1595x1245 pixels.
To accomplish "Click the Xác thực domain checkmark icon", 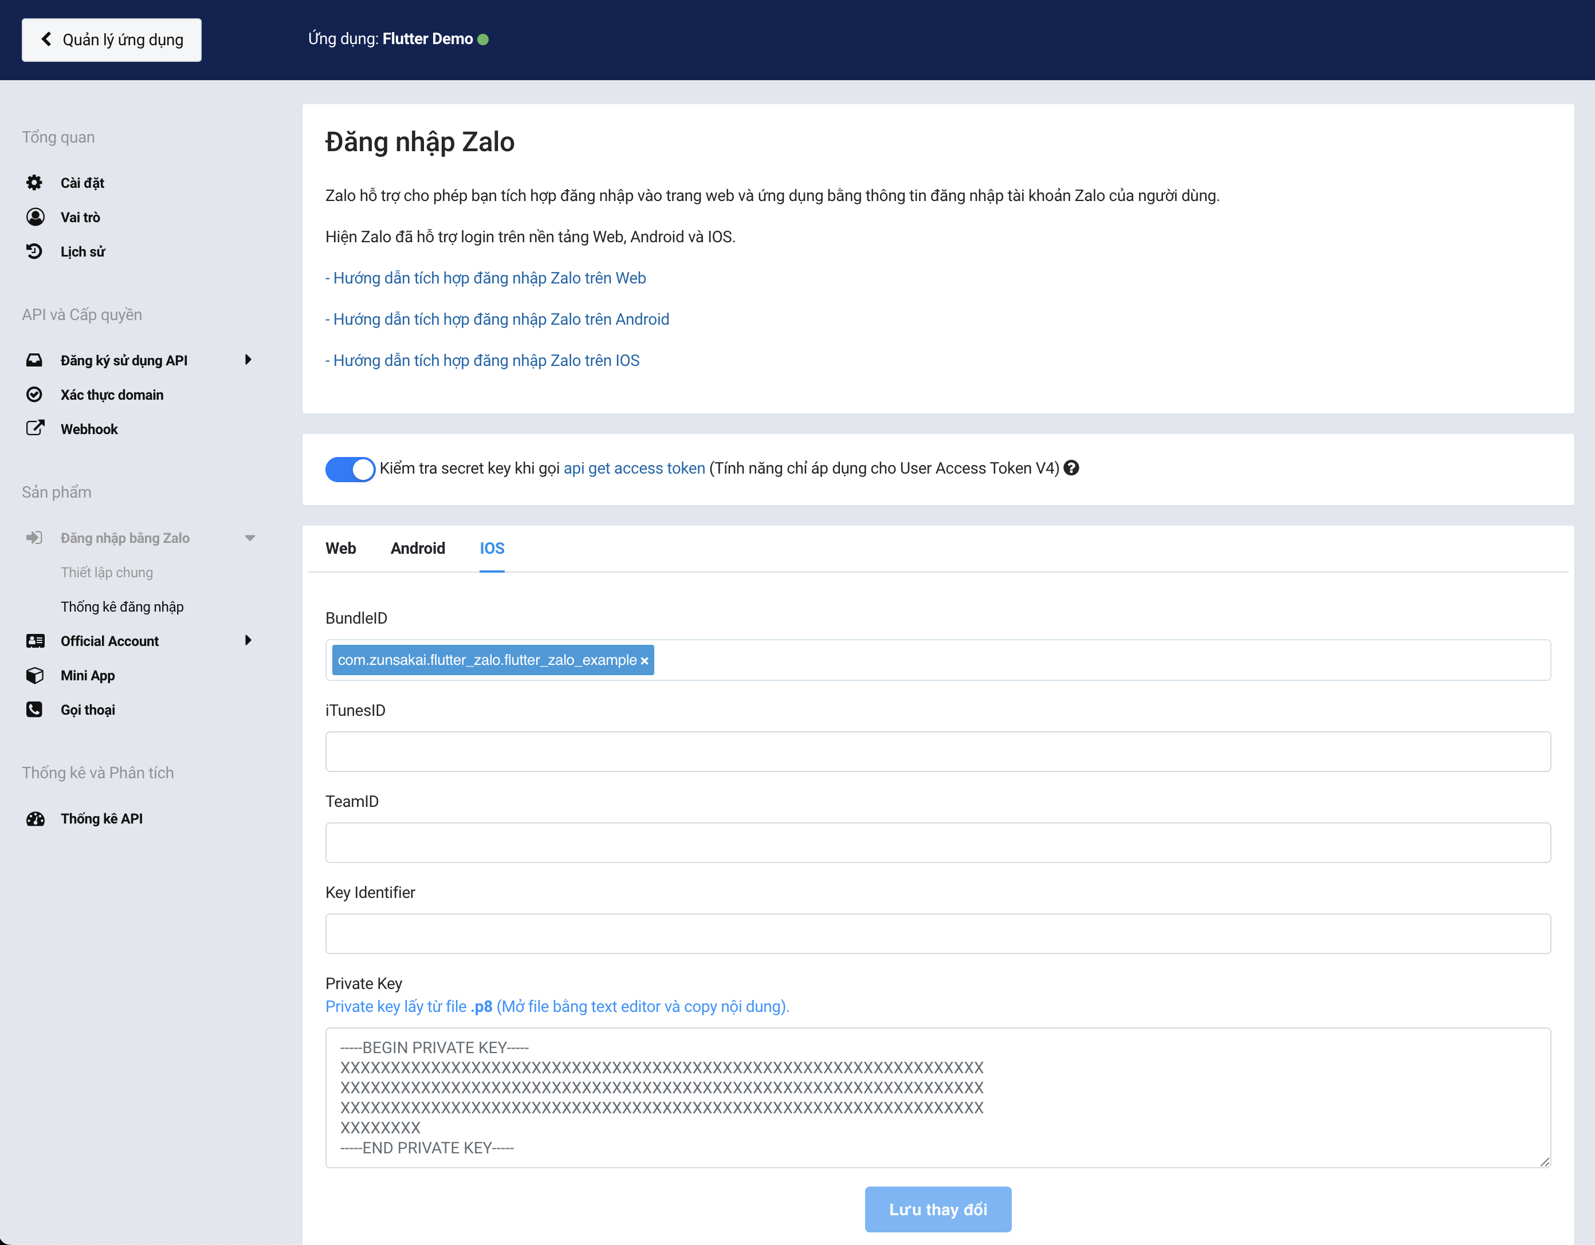I will (34, 395).
